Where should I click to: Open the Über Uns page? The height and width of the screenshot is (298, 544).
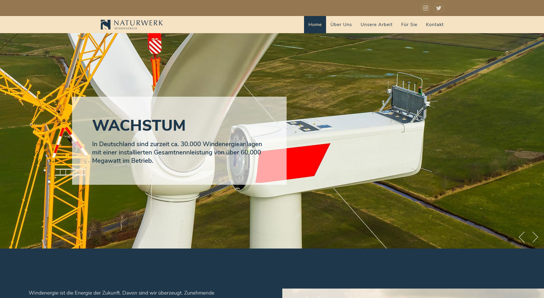341,25
